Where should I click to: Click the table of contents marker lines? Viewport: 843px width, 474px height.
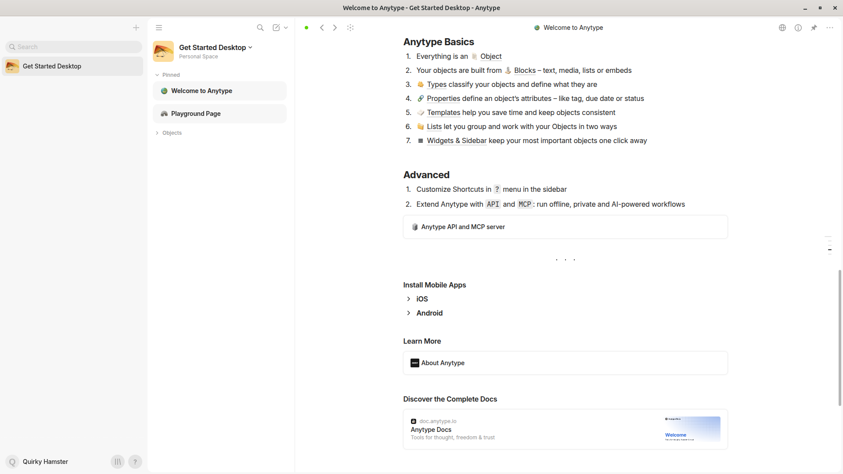point(829,245)
